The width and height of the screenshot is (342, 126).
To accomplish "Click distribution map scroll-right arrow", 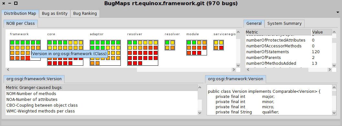I will coord(234,70).
